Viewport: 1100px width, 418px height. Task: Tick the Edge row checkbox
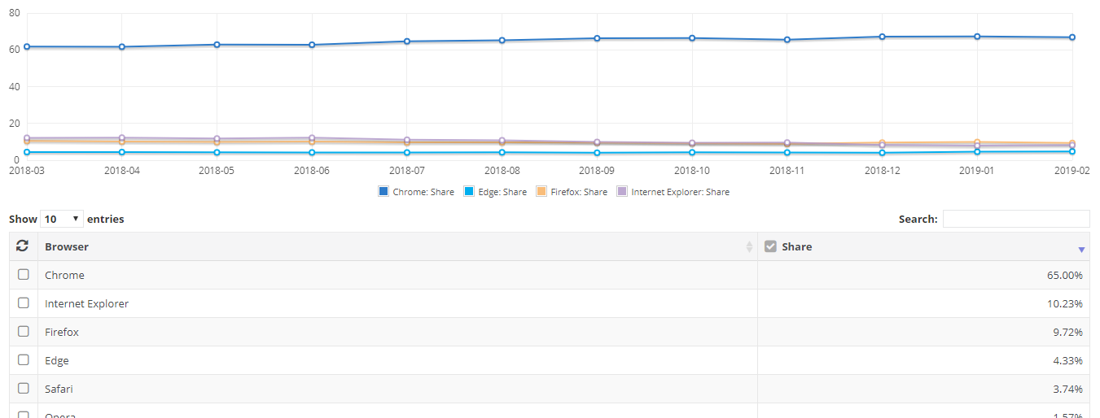(x=24, y=360)
